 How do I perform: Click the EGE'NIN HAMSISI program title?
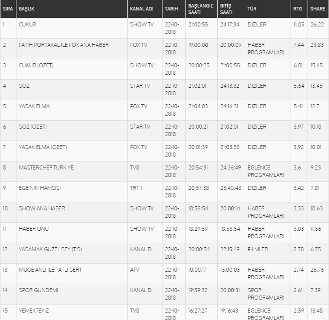point(39,188)
